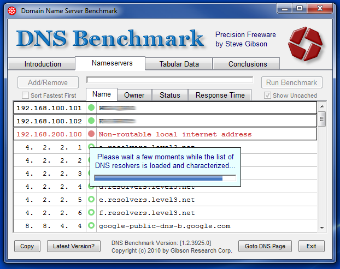
Task: Click the Copy button
Action: point(27,246)
